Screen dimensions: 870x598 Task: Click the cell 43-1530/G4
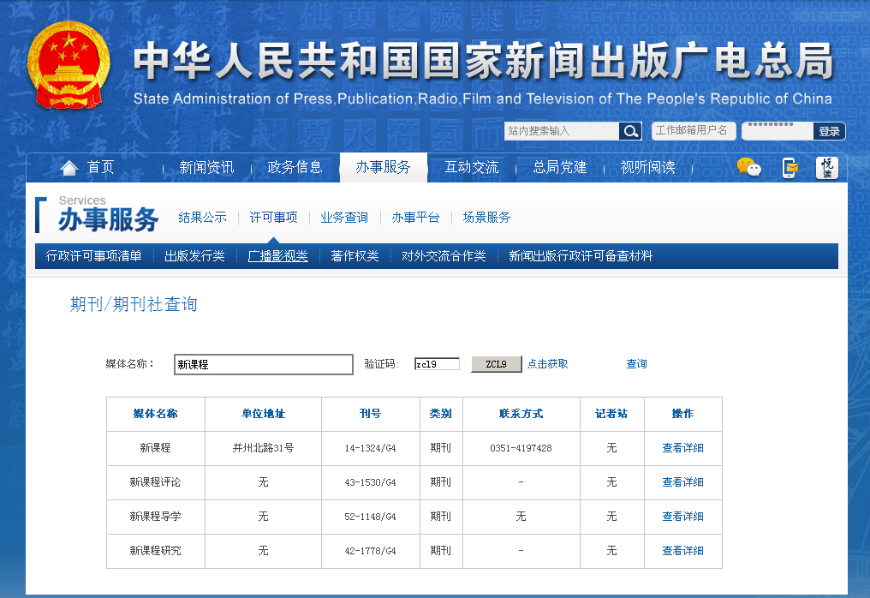370,482
